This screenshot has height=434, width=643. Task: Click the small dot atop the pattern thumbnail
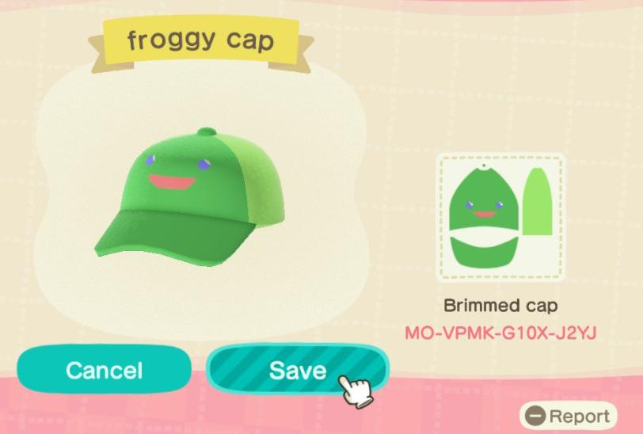[x=484, y=166]
